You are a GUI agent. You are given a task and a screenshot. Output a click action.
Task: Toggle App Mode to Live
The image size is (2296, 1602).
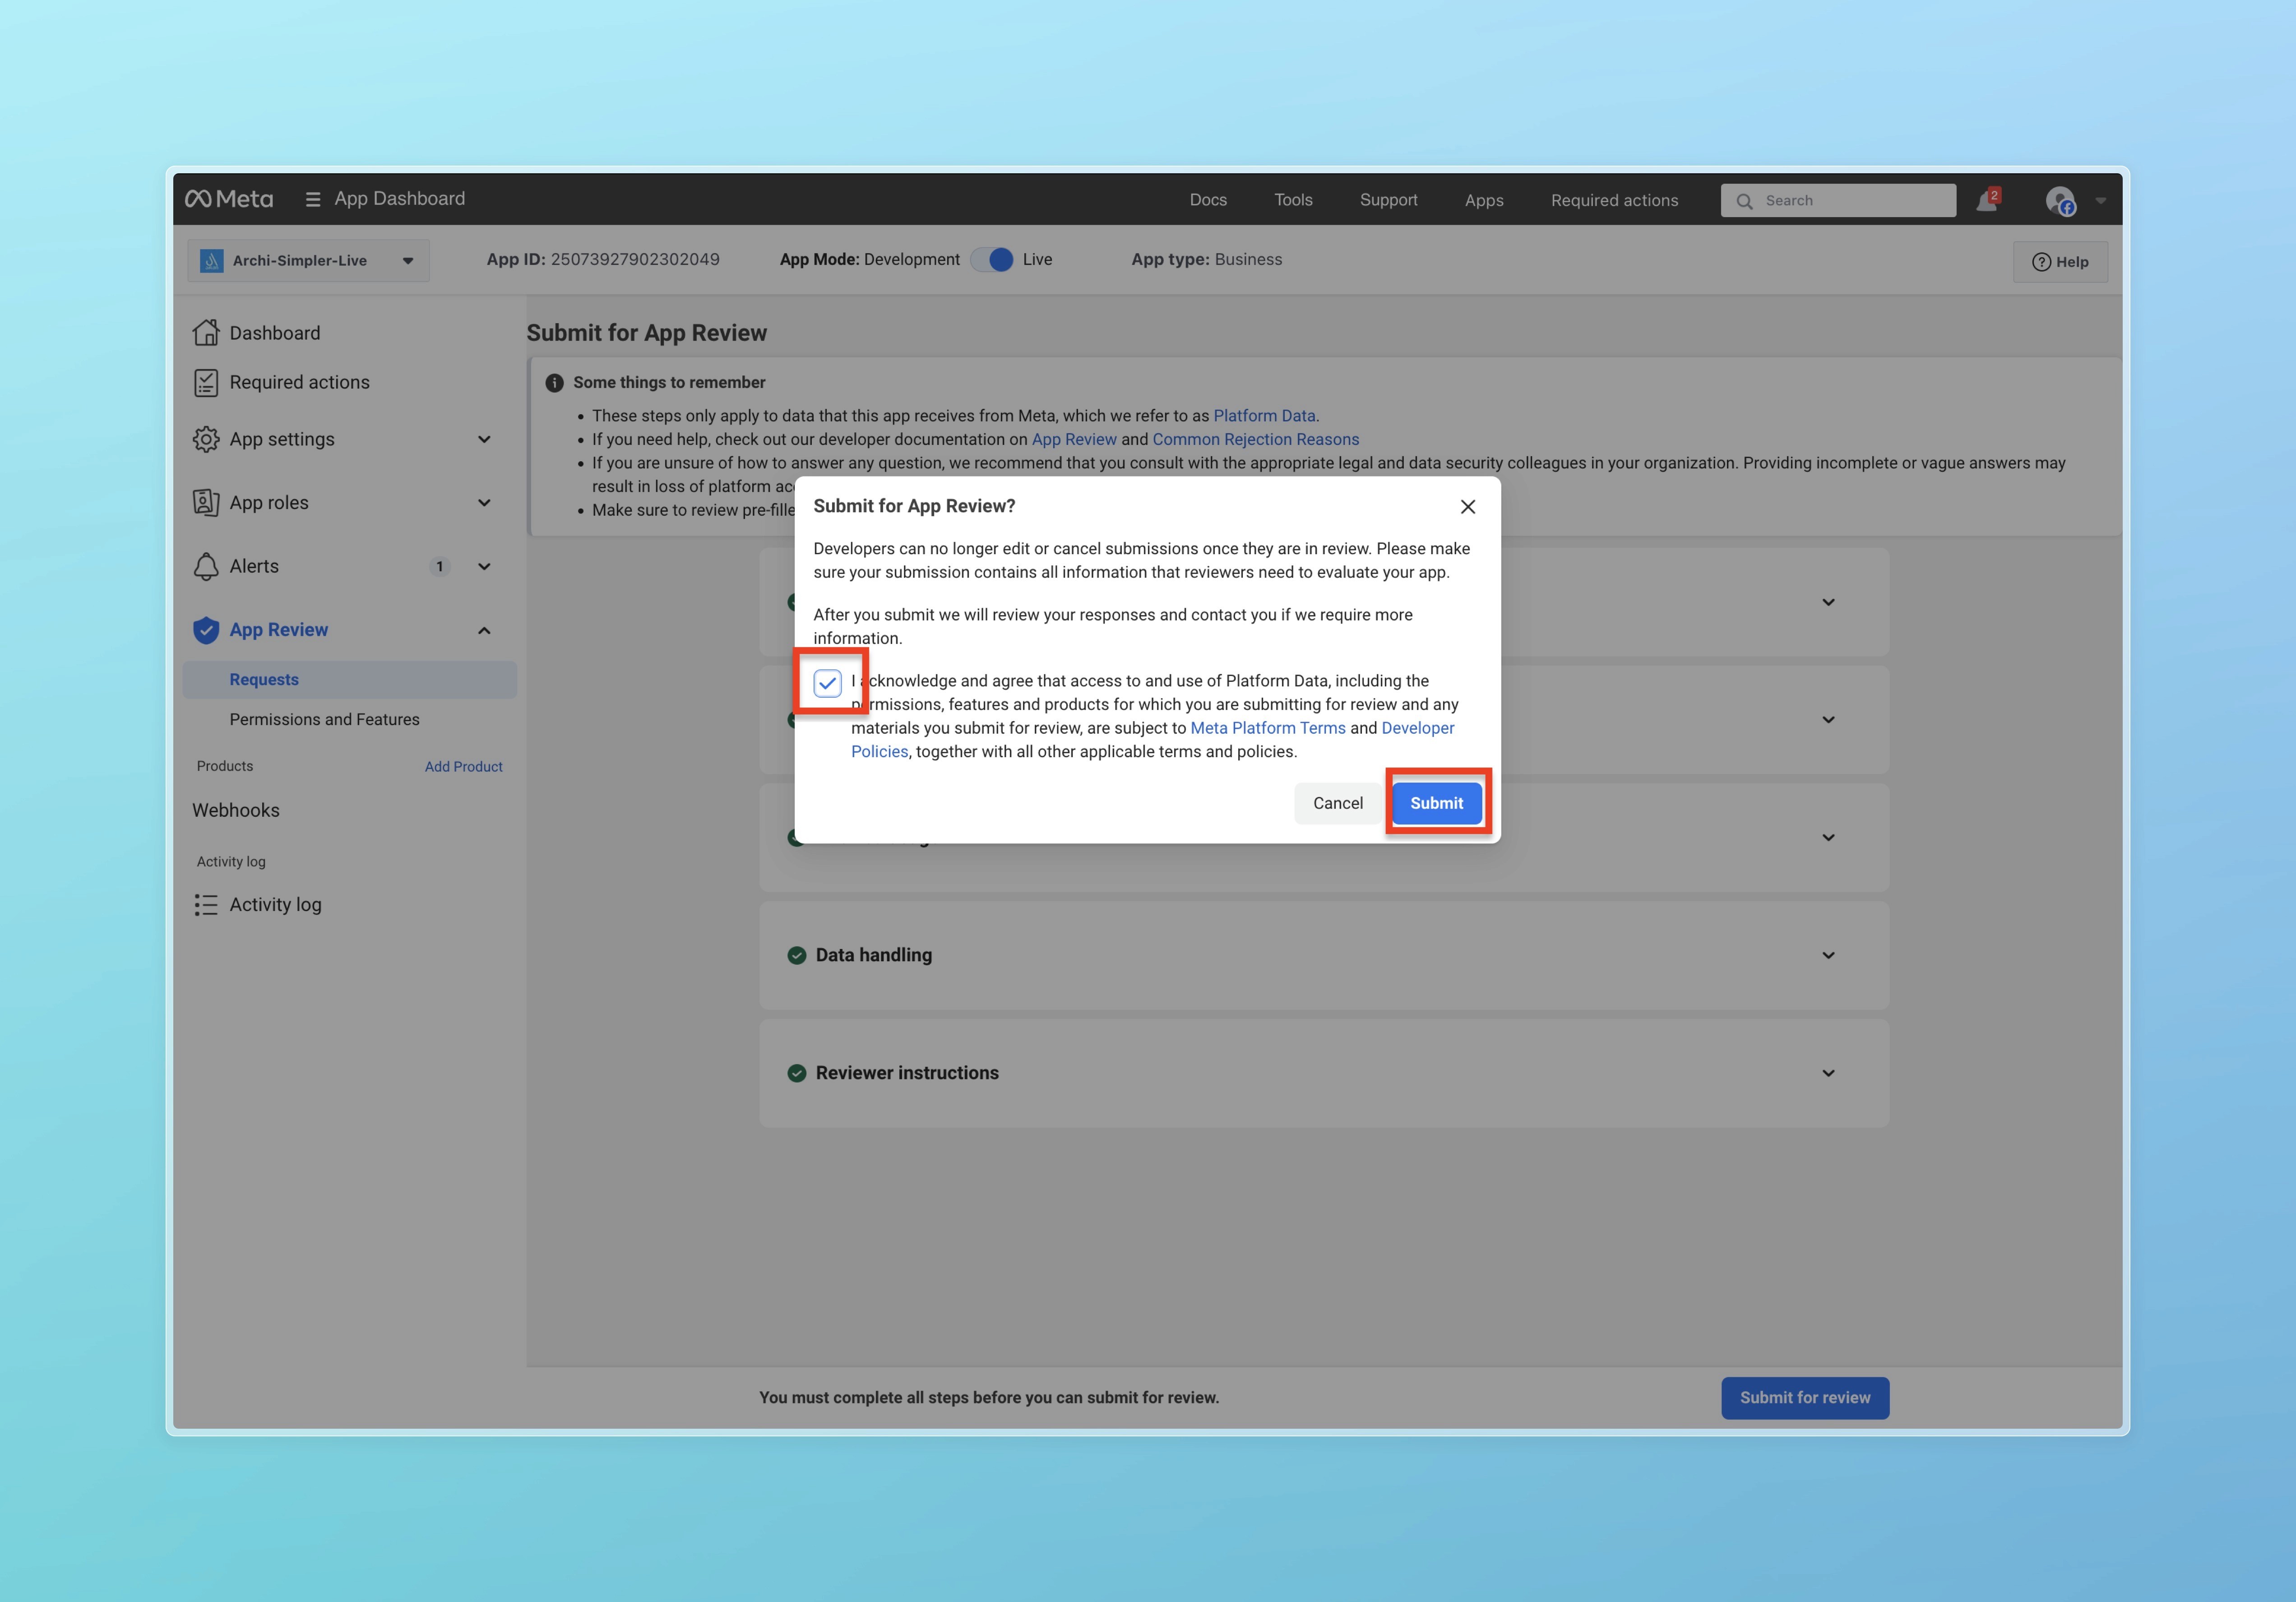coord(992,260)
